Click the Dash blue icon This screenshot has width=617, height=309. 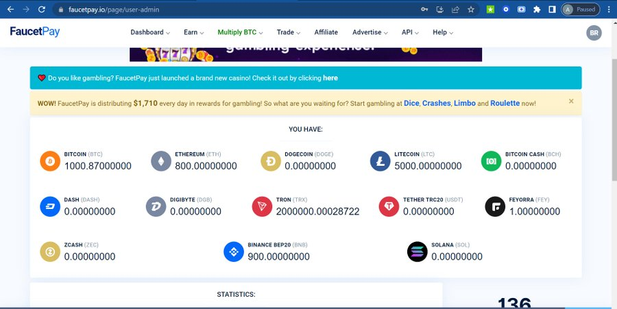(x=50, y=206)
